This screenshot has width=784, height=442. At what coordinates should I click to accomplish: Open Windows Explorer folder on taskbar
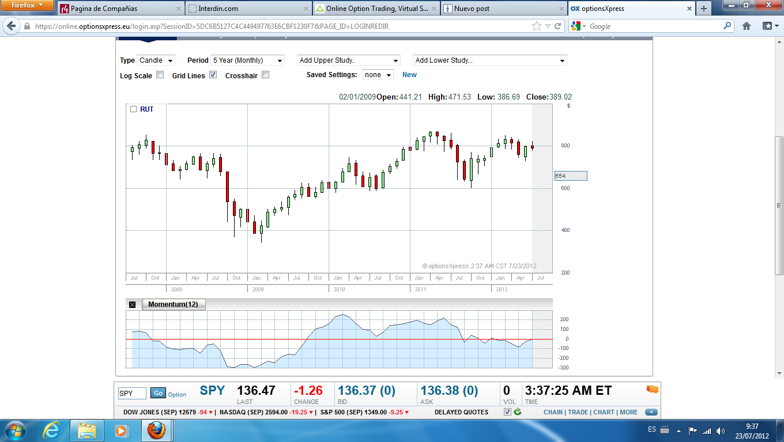(87, 430)
